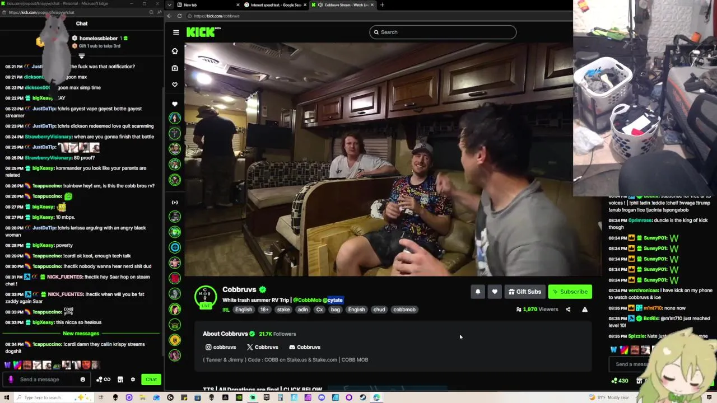Click the Kick logo
Viewport: 717px width, 403px height.
click(x=203, y=32)
